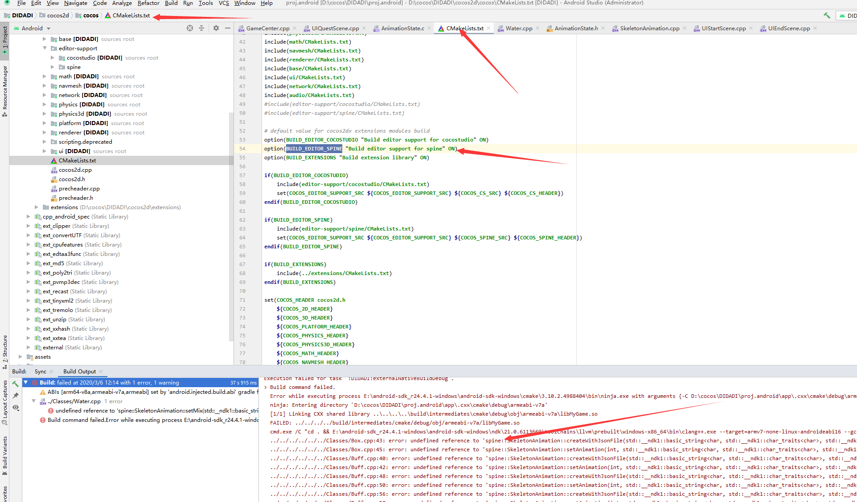The image size is (857, 502).
Task: Click the Collapse All icon in Project panel
Action: 201,28
